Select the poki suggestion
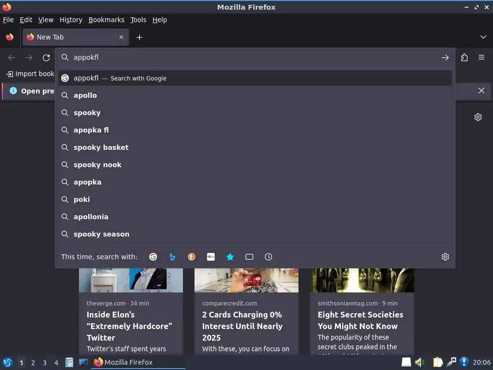This screenshot has height=370, width=493. [255, 199]
